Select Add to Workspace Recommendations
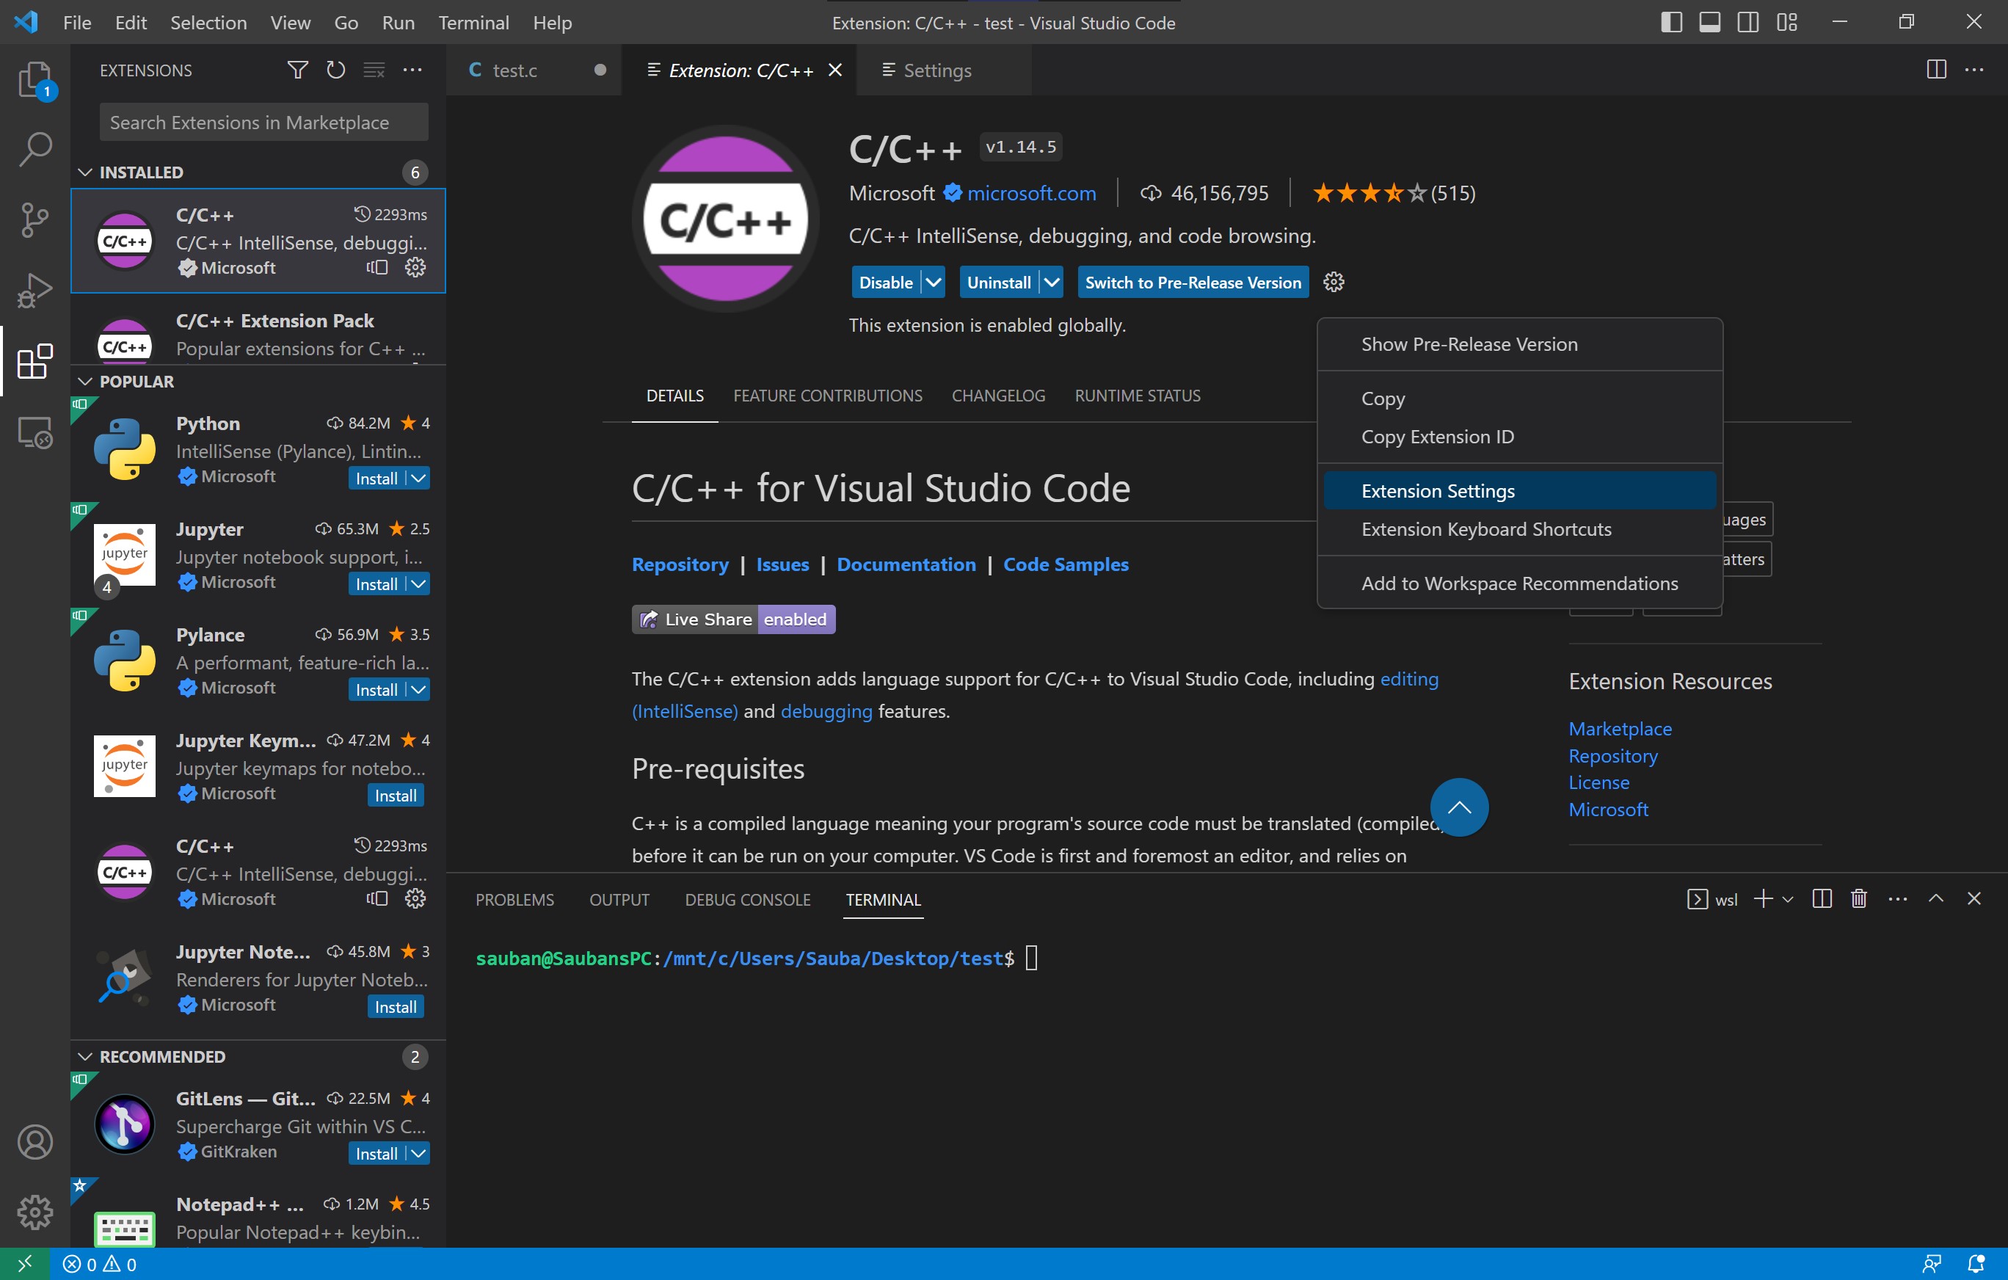Viewport: 2008px width, 1280px height. point(1519,583)
